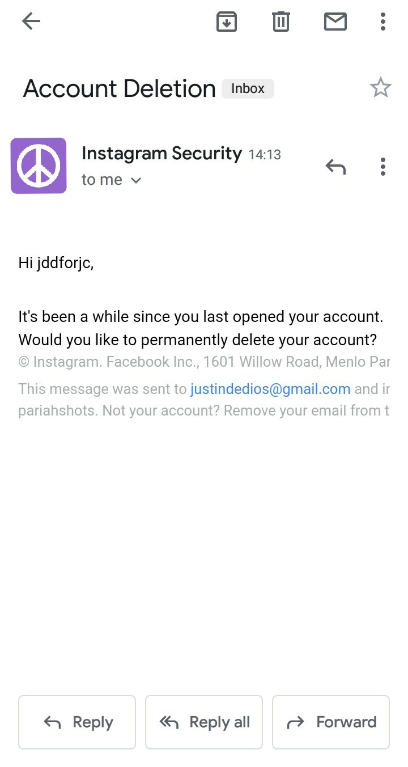Tap the Account Deletion subject title
The width and height of the screenshot is (408, 767).
pos(119,89)
